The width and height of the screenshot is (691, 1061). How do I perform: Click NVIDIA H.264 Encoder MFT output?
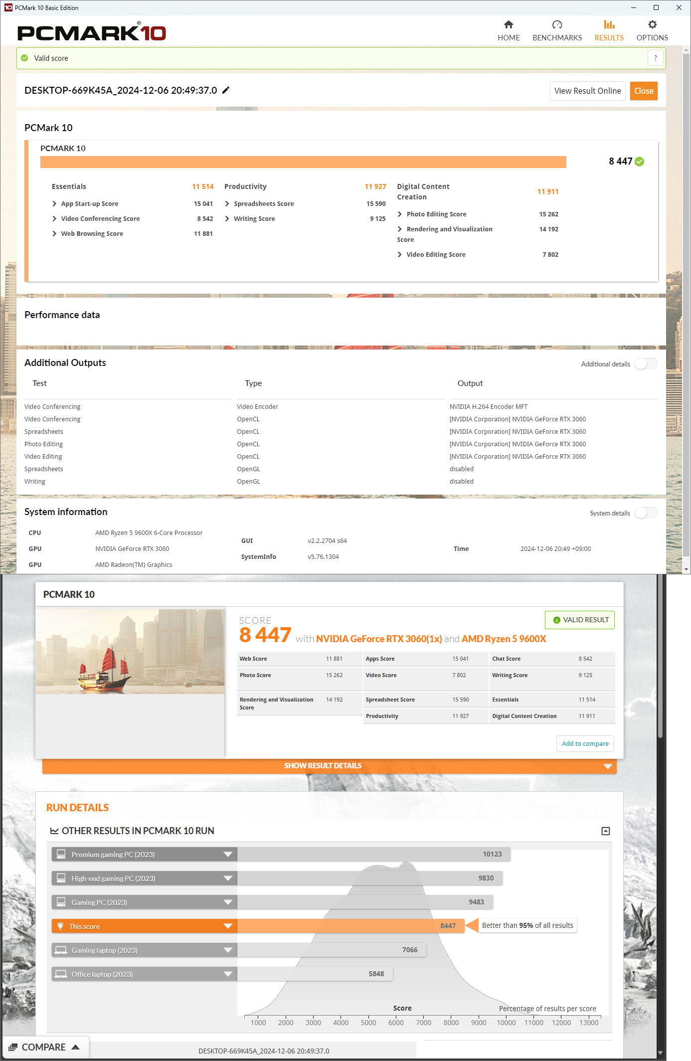click(488, 406)
